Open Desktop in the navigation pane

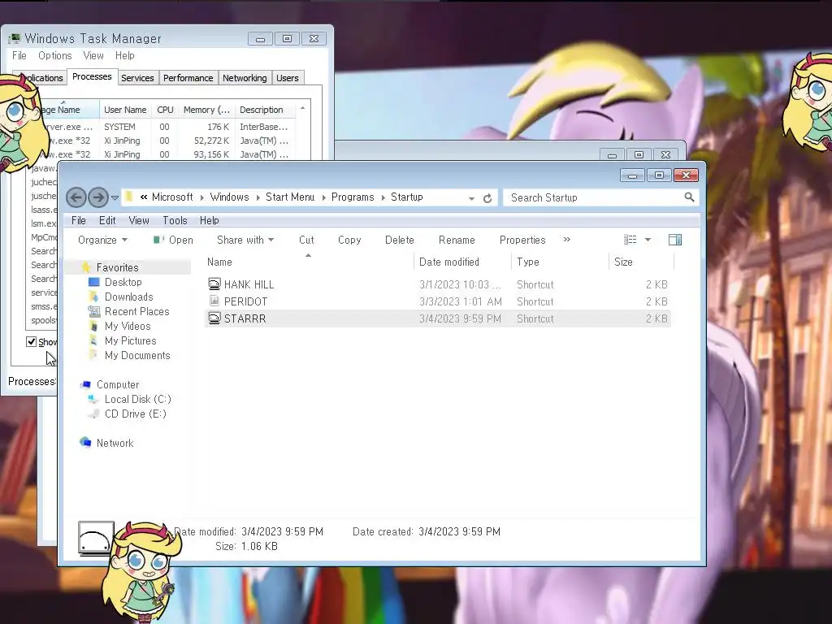pos(123,282)
